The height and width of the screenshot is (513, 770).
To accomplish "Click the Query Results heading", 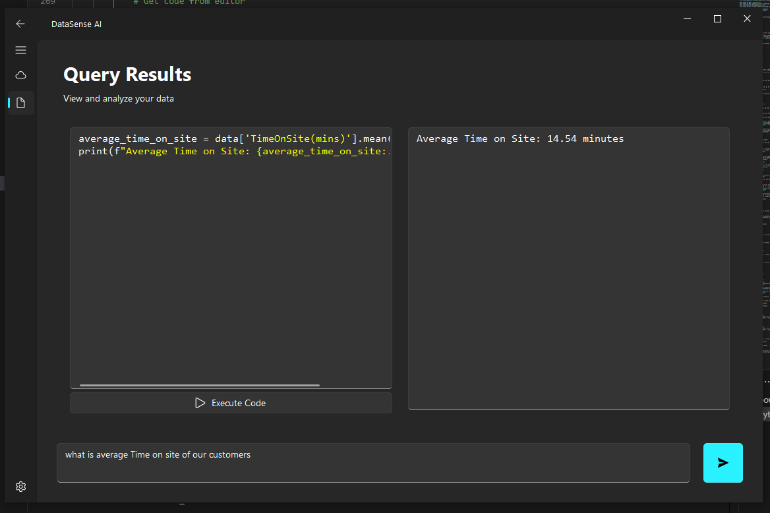I will (127, 75).
